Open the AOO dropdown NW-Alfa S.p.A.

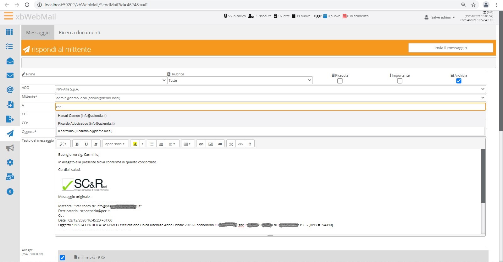click(x=270, y=89)
